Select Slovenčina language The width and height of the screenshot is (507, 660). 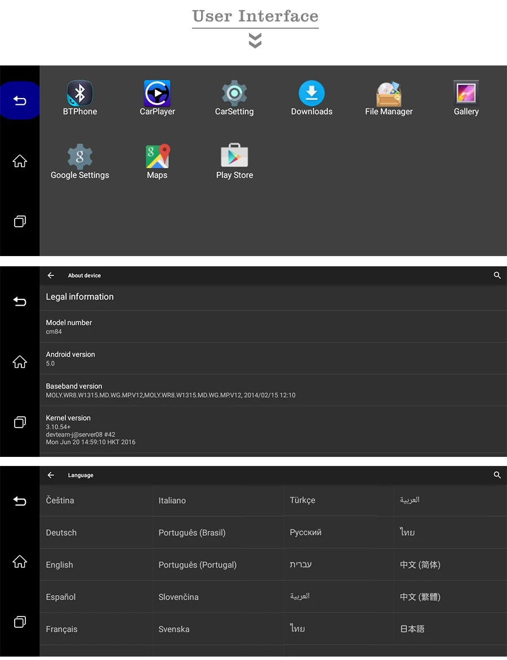tap(219, 597)
